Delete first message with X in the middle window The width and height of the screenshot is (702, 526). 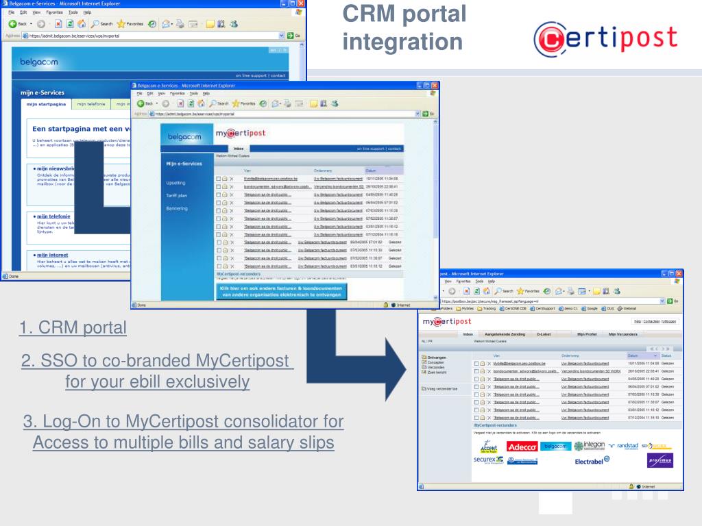point(232,179)
